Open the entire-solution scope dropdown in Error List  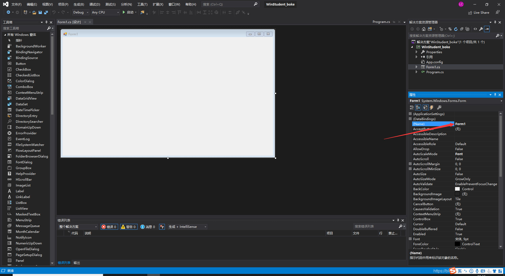click(78, 227)
